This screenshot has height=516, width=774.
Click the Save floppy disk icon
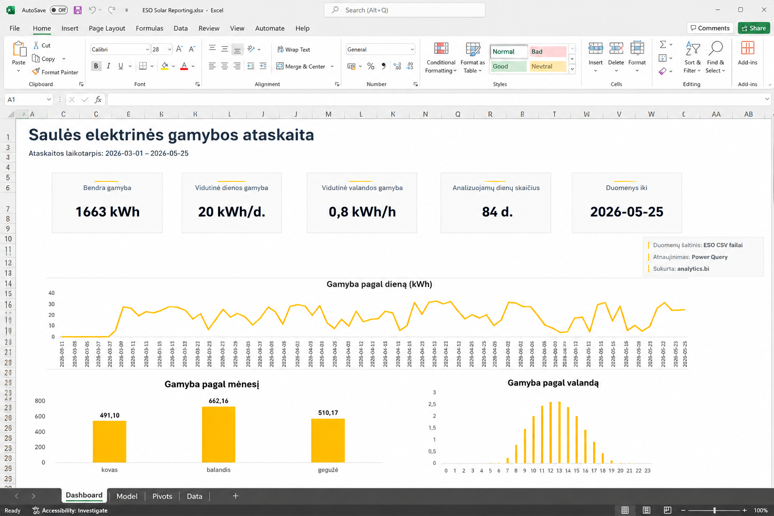(x=78, y=10)
